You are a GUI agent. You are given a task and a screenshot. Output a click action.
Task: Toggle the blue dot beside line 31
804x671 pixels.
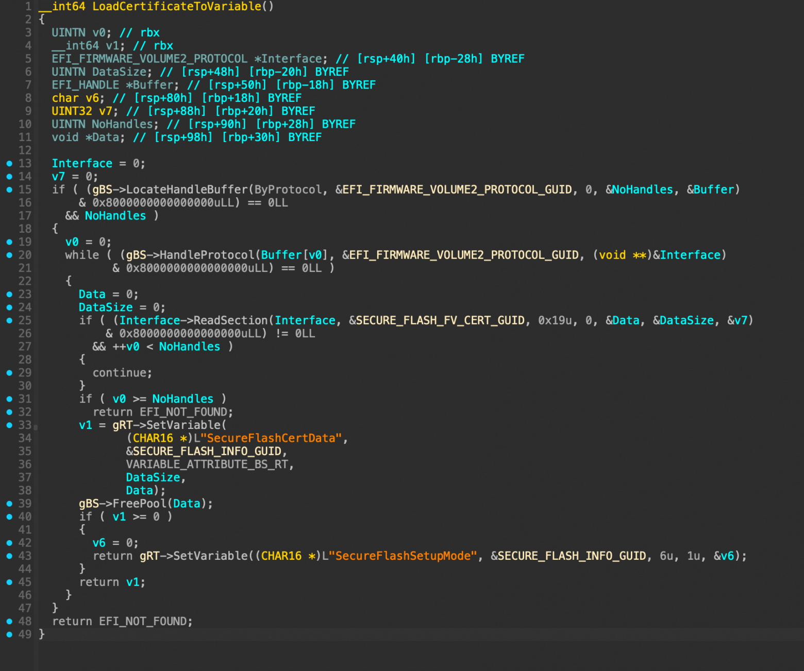coord(9,399)
